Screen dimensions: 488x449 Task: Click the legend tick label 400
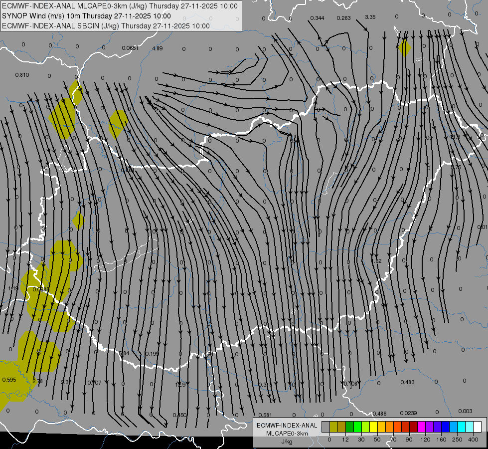pos(473,440)
